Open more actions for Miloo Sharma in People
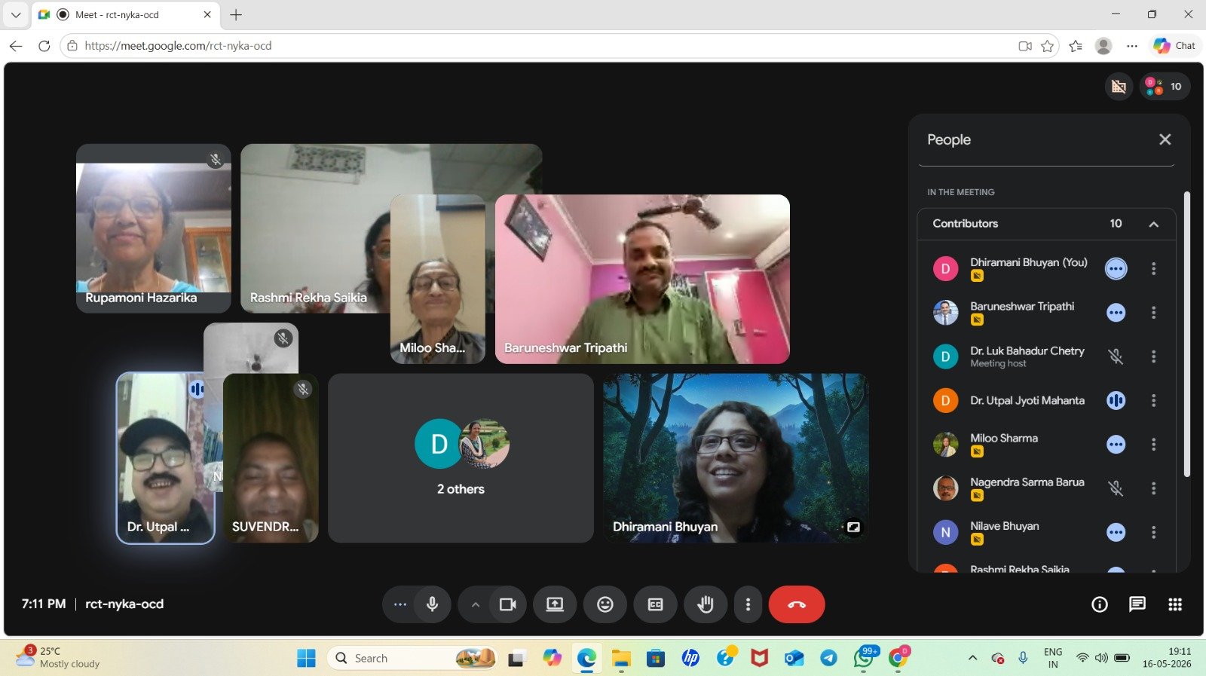This screenshot has width=1206, height=676. pos(1153,445)
